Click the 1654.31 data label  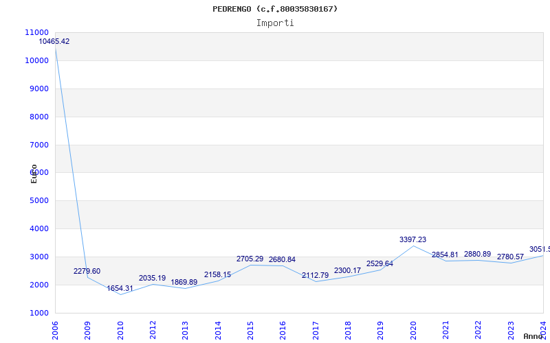[x=120, y=288]
